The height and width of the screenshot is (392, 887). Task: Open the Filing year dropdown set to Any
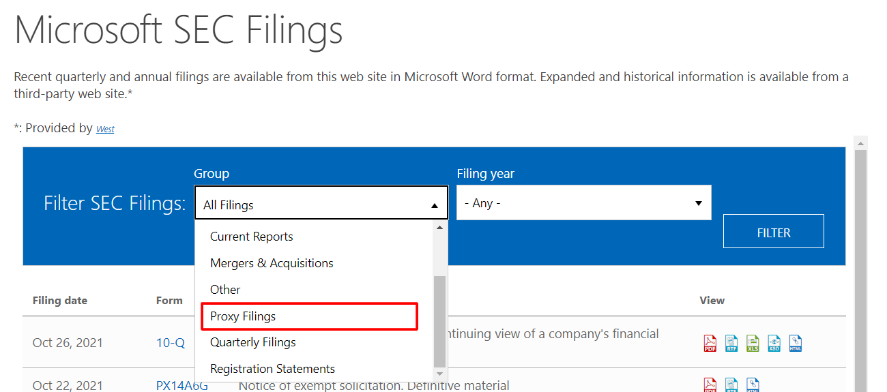pyautogui.click(x=584, y=202)
